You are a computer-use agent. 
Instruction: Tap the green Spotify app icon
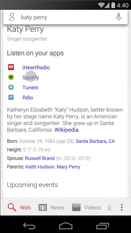tap(11, 77)
